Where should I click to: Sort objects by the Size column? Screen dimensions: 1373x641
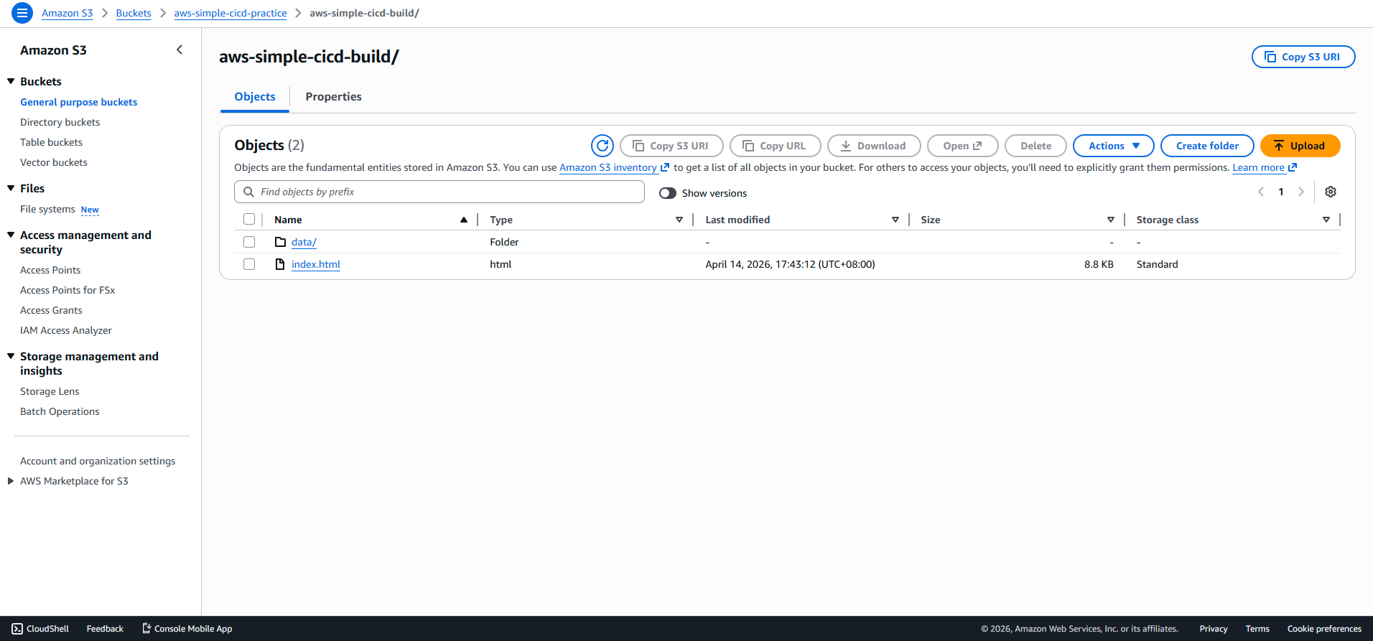[930, 220]
